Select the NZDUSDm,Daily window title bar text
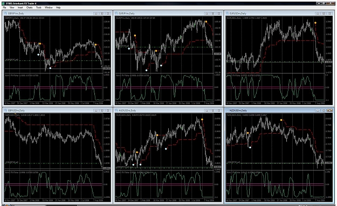Image resolution: width=337 pixels, height=206 pixels. click(x=238, y=111)
